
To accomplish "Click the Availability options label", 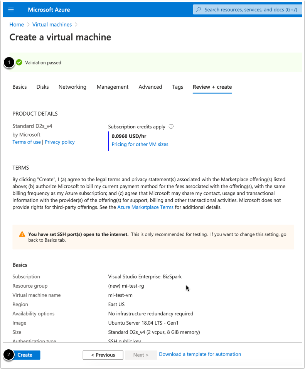I will tap(34, 313).
